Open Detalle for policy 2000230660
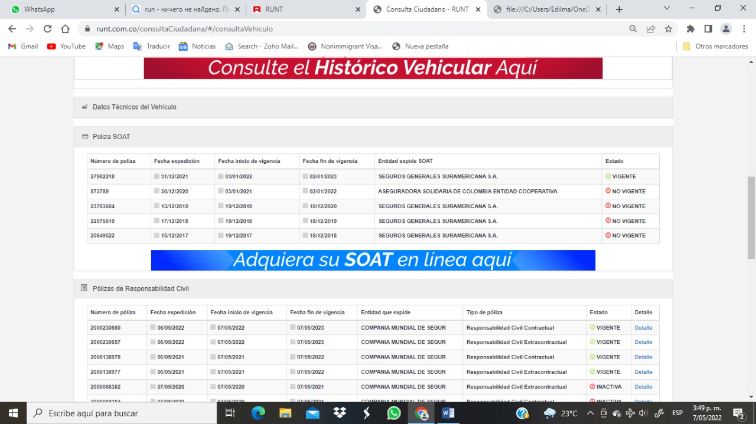 point(643,328)
